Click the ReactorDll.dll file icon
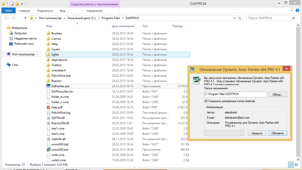This screenshot has height=170, width=302. [x=48, y=123]
